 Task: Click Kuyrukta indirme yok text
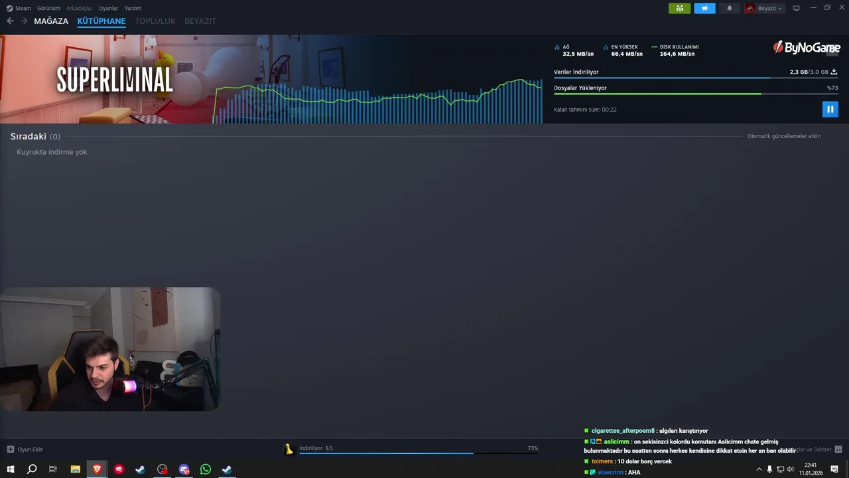[x=52, y=152]
